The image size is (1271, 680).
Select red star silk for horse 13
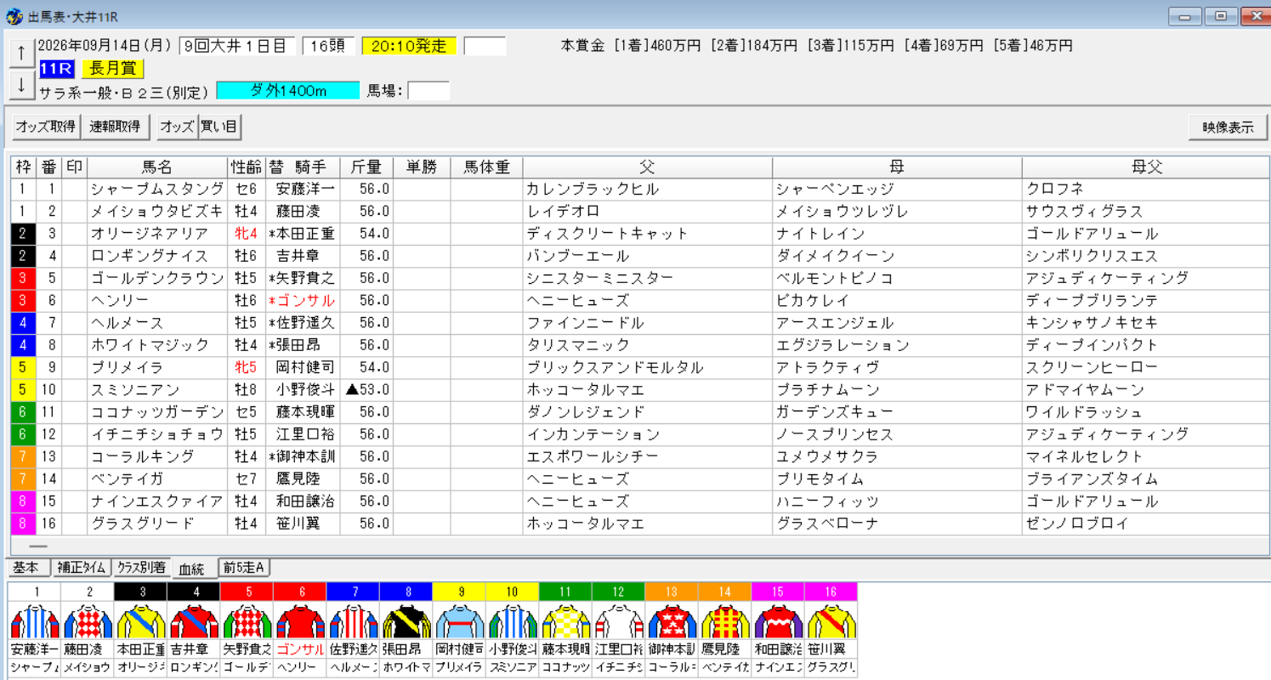coord(672,621)
